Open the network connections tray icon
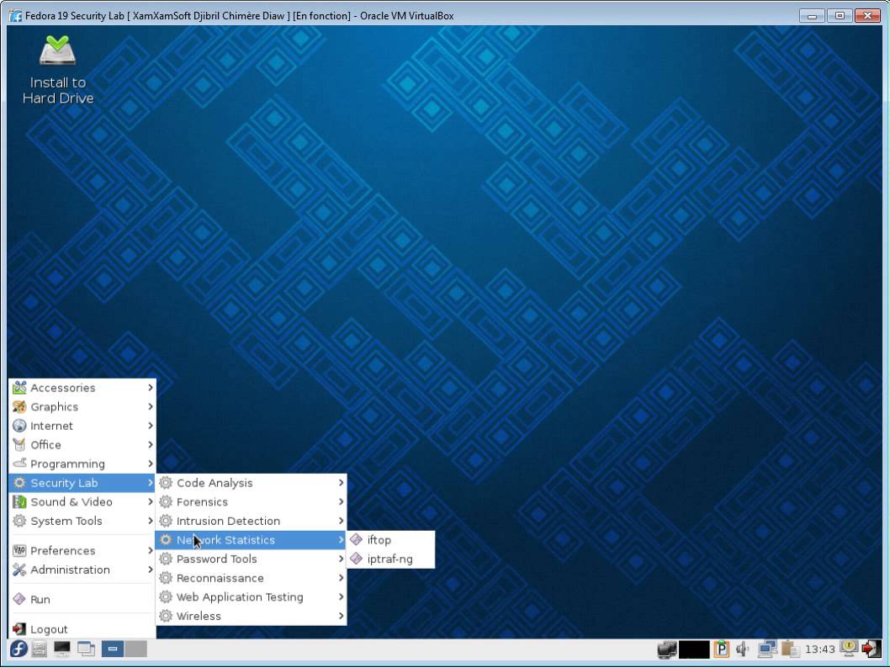 [x=767, y=649]
